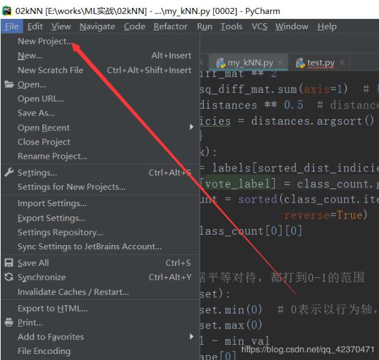Open the VCS menu

tap(260, 26)
